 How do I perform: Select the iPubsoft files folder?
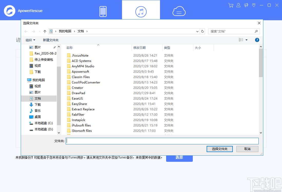79,125
